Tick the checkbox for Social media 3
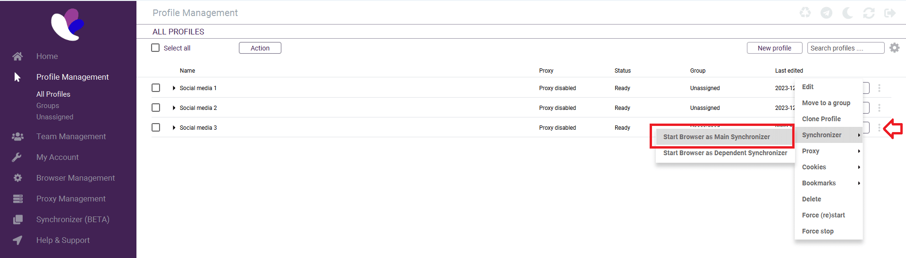Screen dimensions: 906x258 coord(156,127)
